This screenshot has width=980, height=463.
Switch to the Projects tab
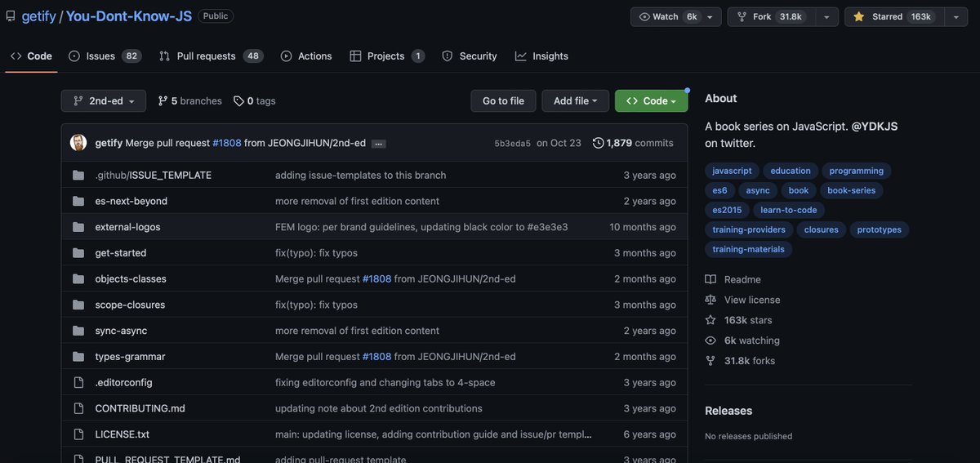[387, 56]
